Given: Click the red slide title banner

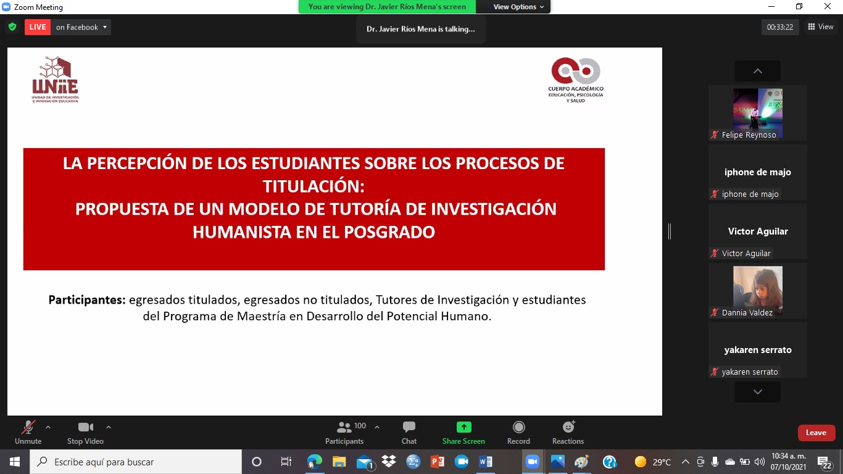Looking at the screenshot, I should point(314,209).
